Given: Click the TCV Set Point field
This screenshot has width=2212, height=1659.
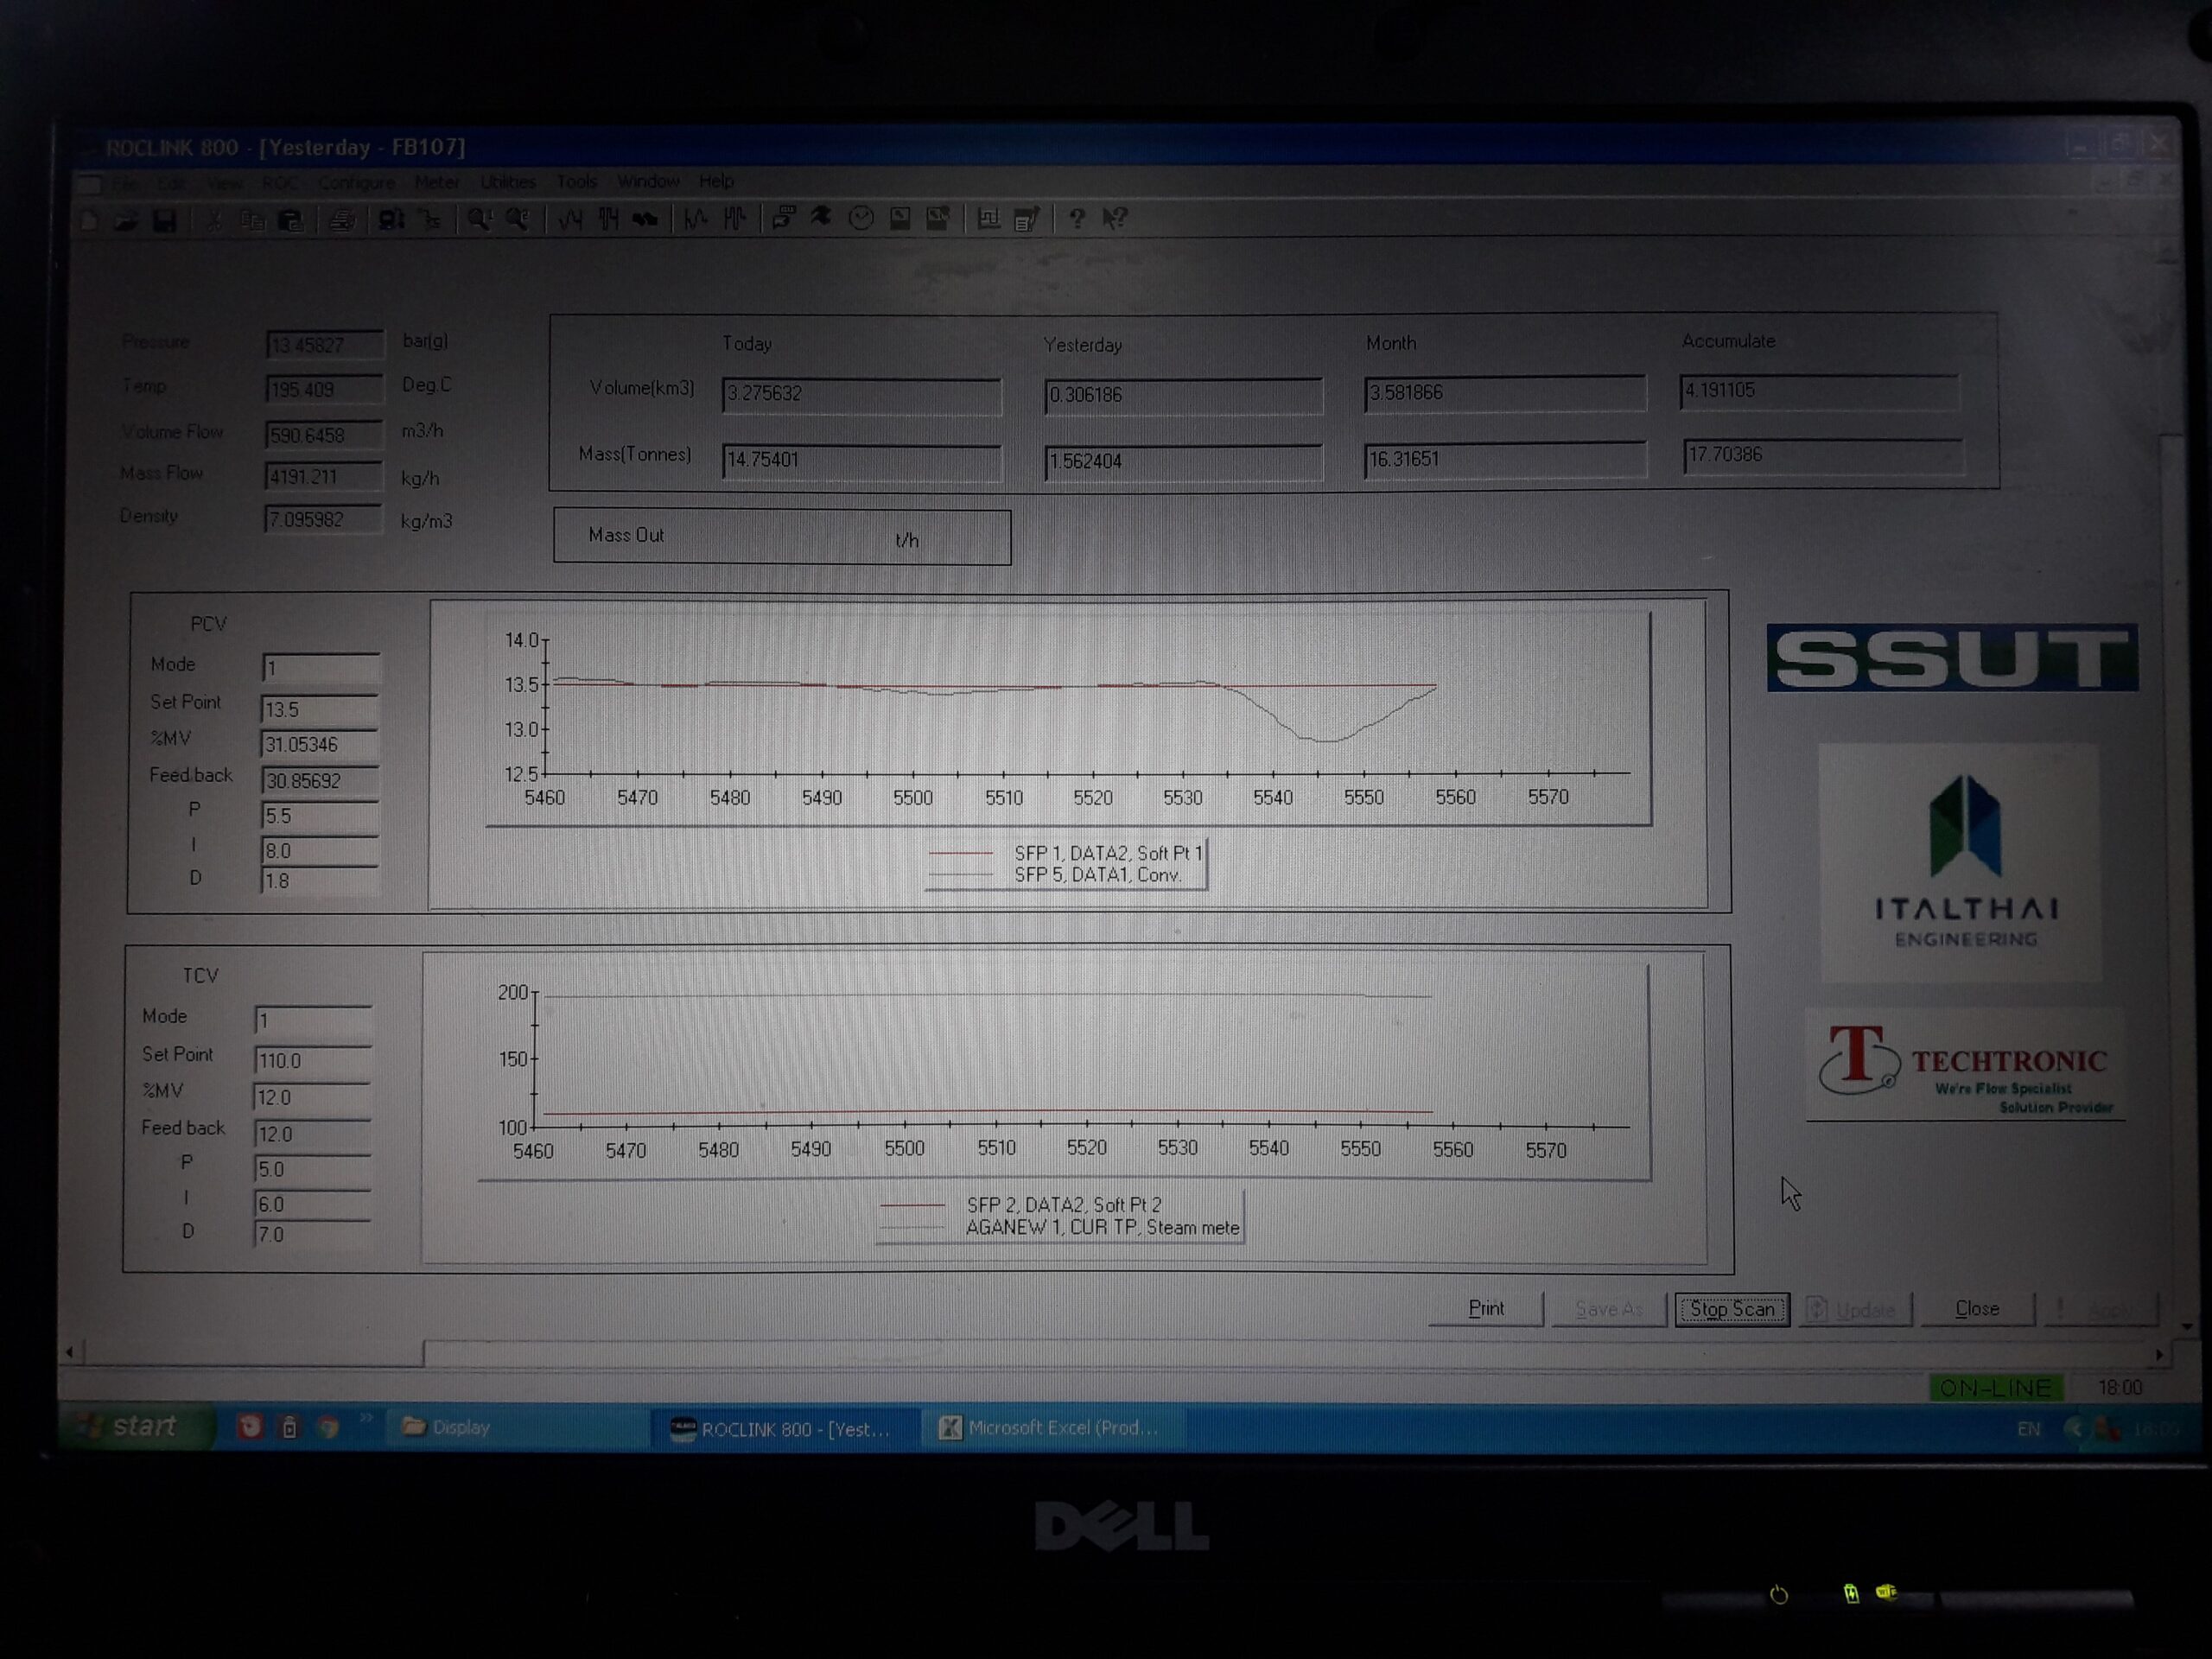Looking at the screenshot, I should click(312, 1060).
